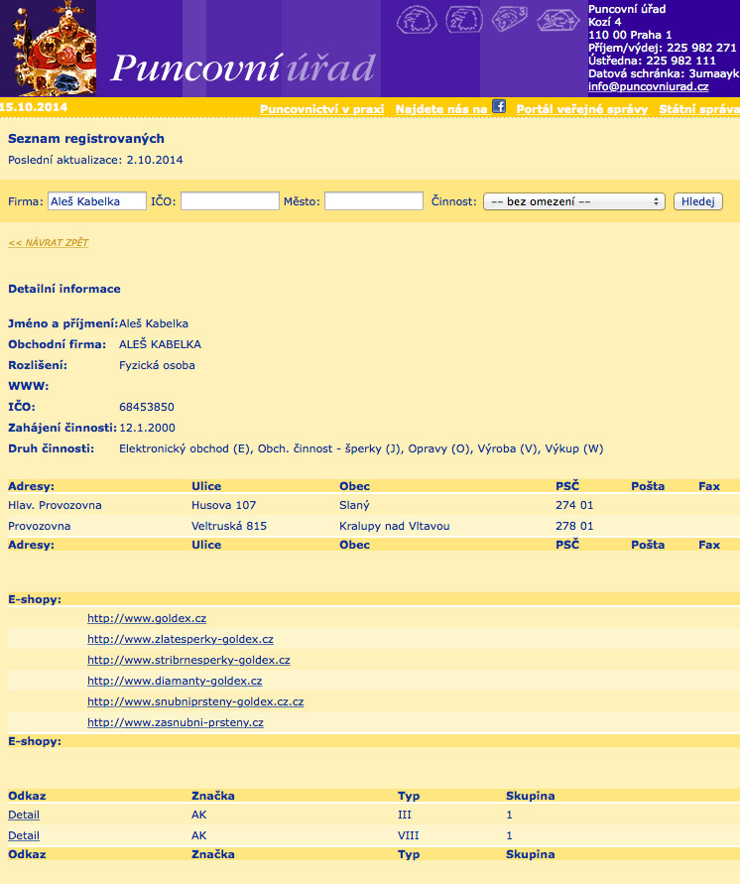Open the diamanty-goldex.cz e-shop link
This screenshot has height=884, width=740.
175,681
